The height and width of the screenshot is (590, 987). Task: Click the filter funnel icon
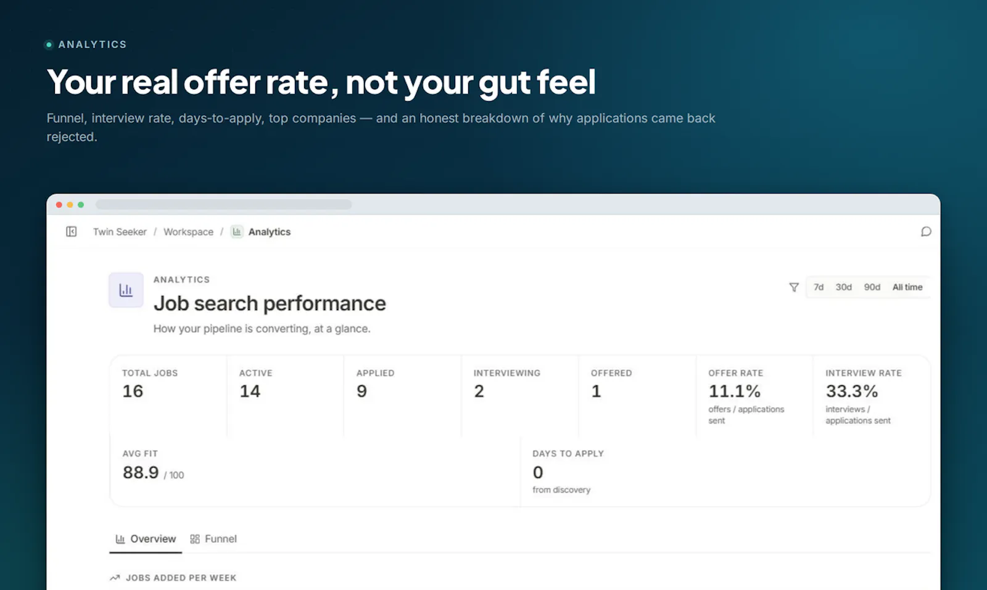click(x=794, y=287)
